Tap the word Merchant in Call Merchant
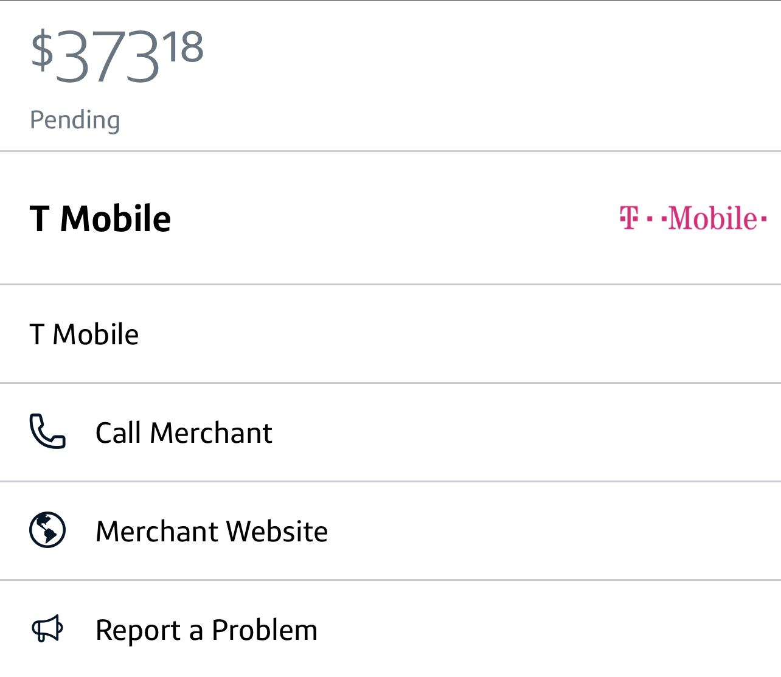Image resolution: width=781 pixels, height=677 pixels. (211, 433)
